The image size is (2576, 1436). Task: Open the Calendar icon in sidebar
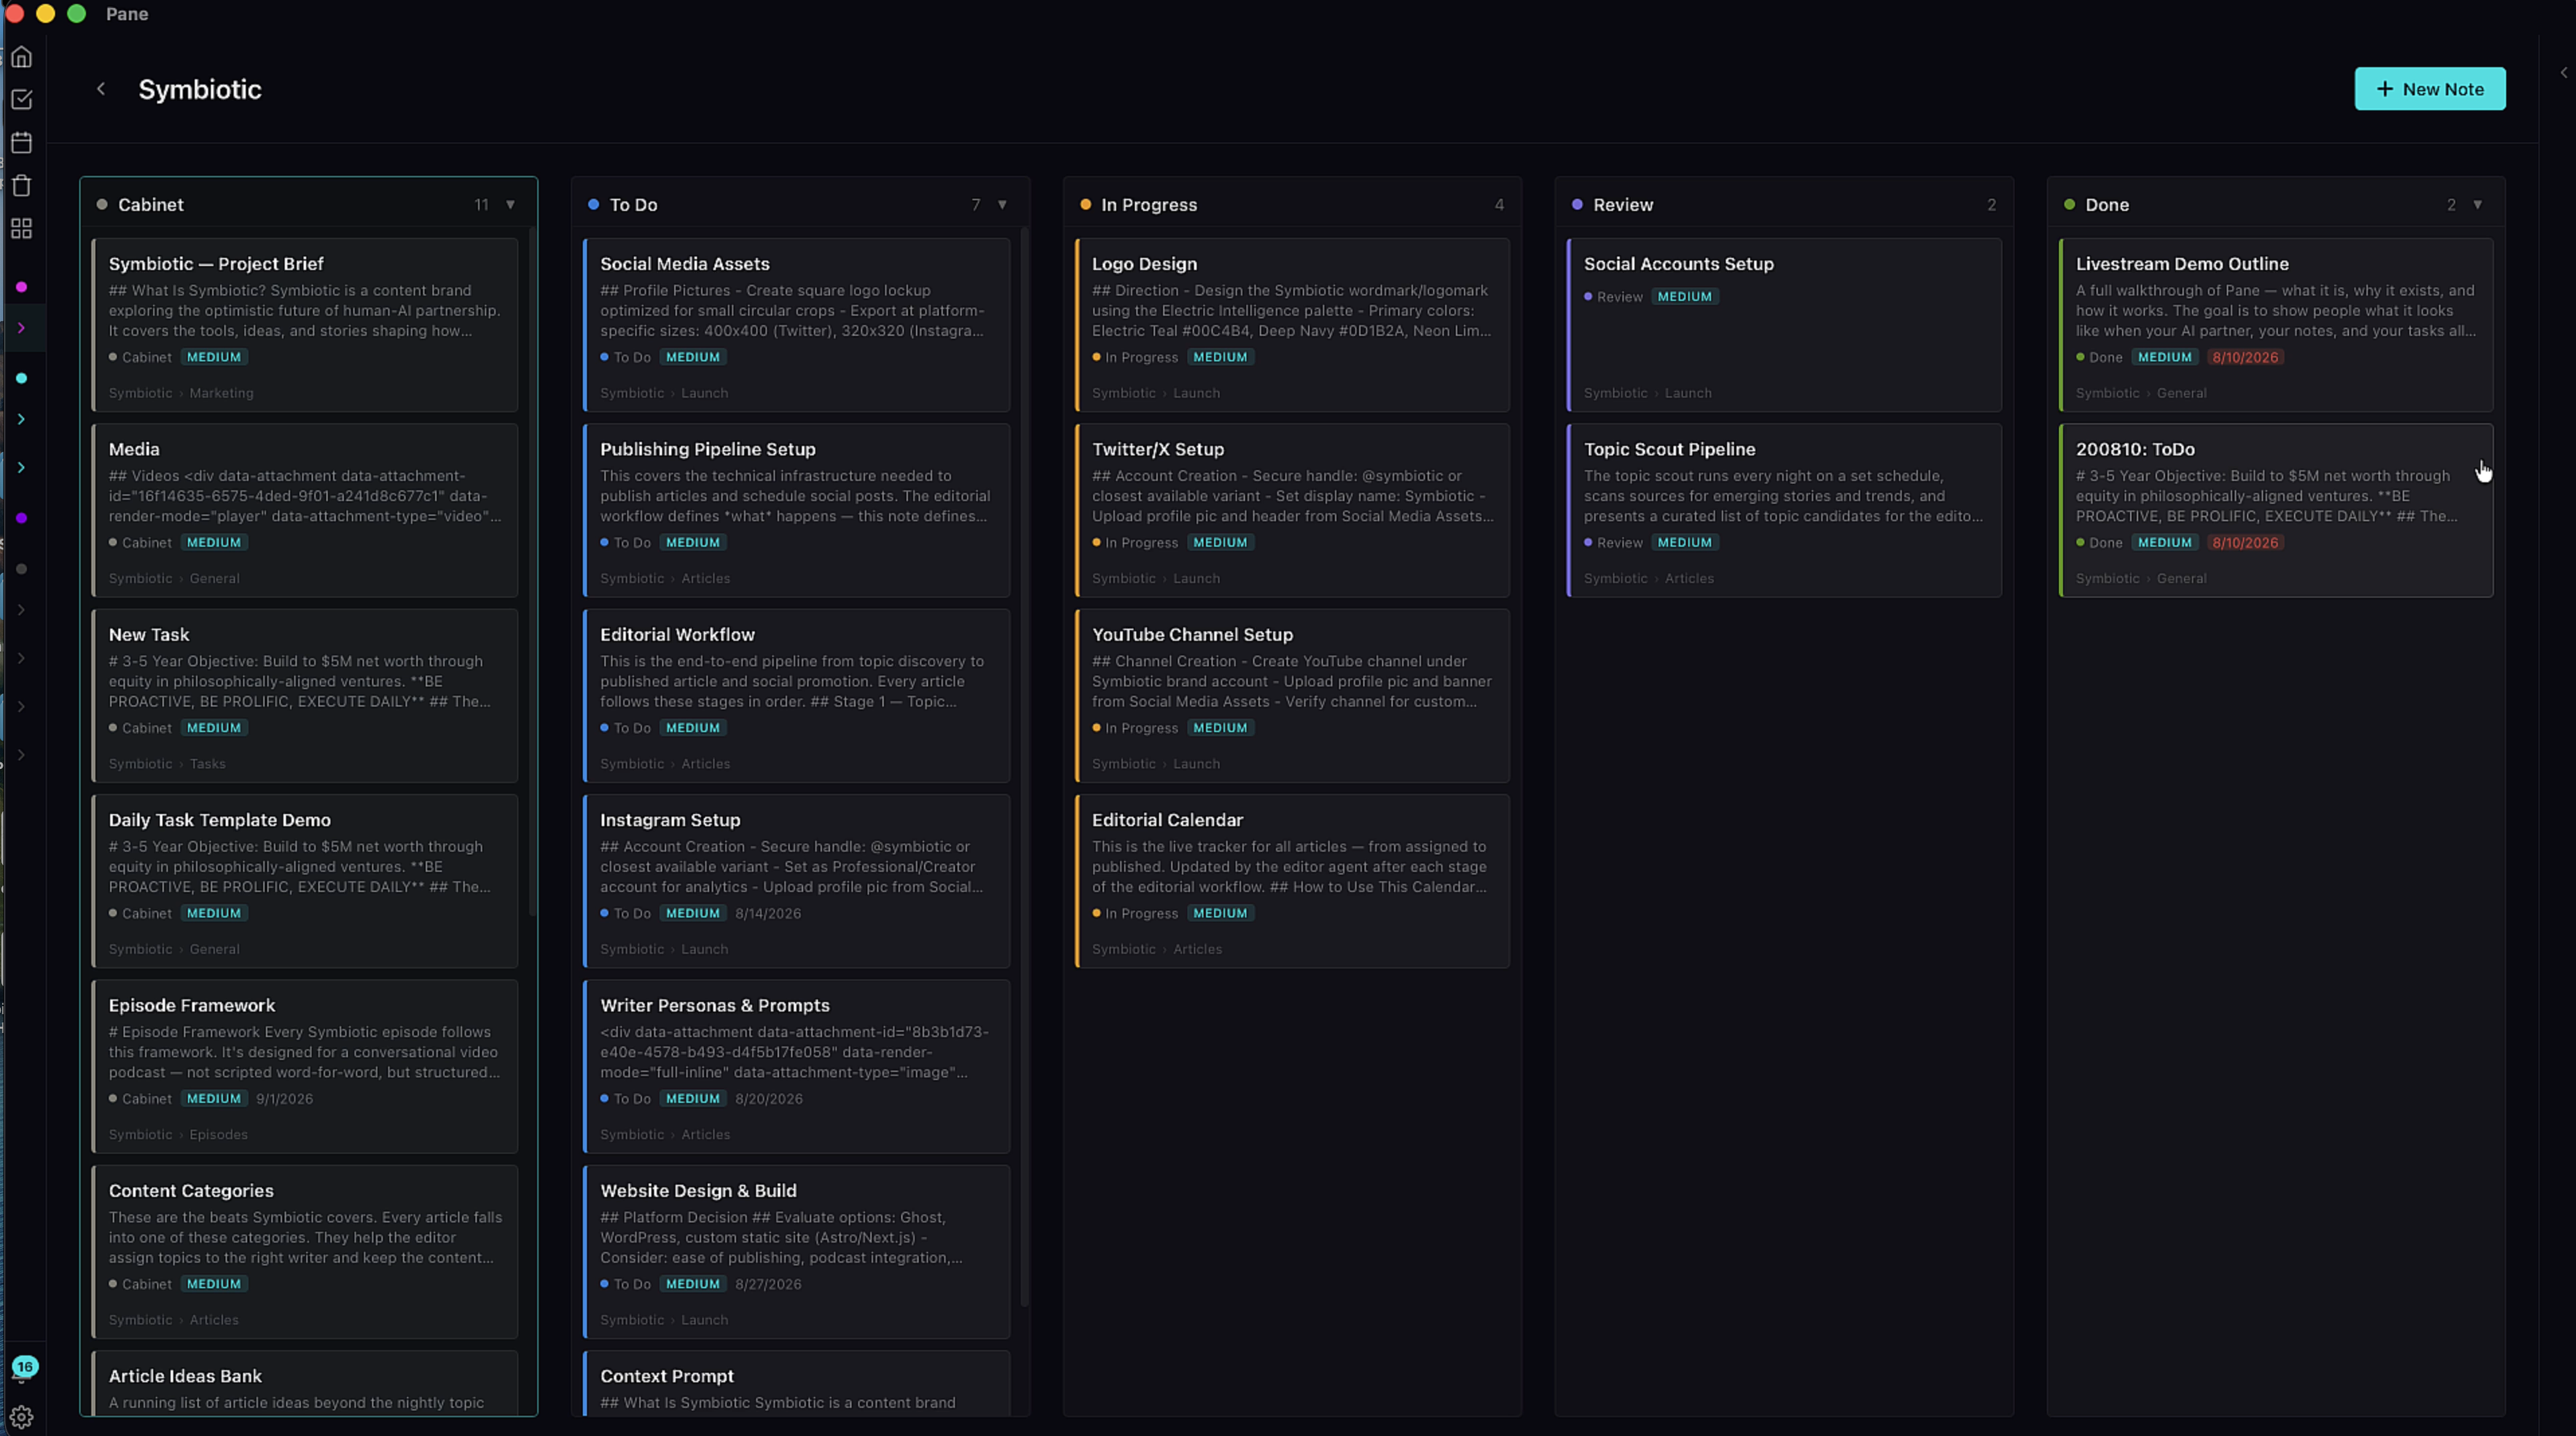pyautogui.click(x=21, y=143)
